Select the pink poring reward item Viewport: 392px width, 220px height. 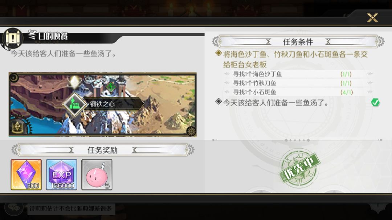pyautogui.click(x=97, y=175)
